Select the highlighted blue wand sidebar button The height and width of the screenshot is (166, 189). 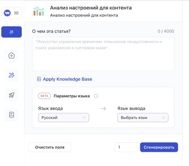pyautogui.click(x=11, y=32)
